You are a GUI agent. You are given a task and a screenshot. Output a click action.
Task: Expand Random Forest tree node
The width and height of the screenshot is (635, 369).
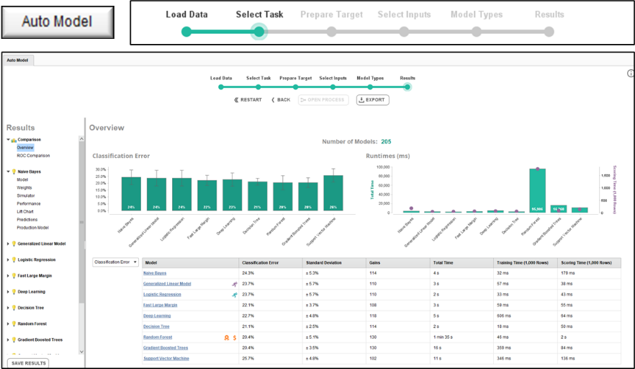[x=8, y=324]
